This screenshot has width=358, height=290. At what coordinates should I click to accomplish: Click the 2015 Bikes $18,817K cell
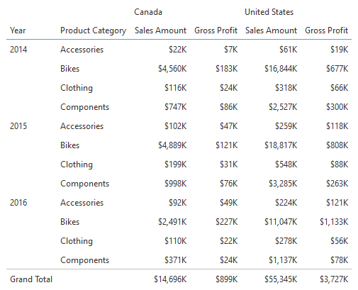pyautogui.click(x=281, y=145)
